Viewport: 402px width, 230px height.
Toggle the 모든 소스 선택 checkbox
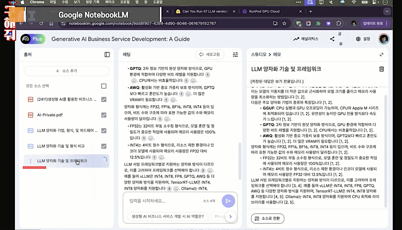[x=104, y=86]
